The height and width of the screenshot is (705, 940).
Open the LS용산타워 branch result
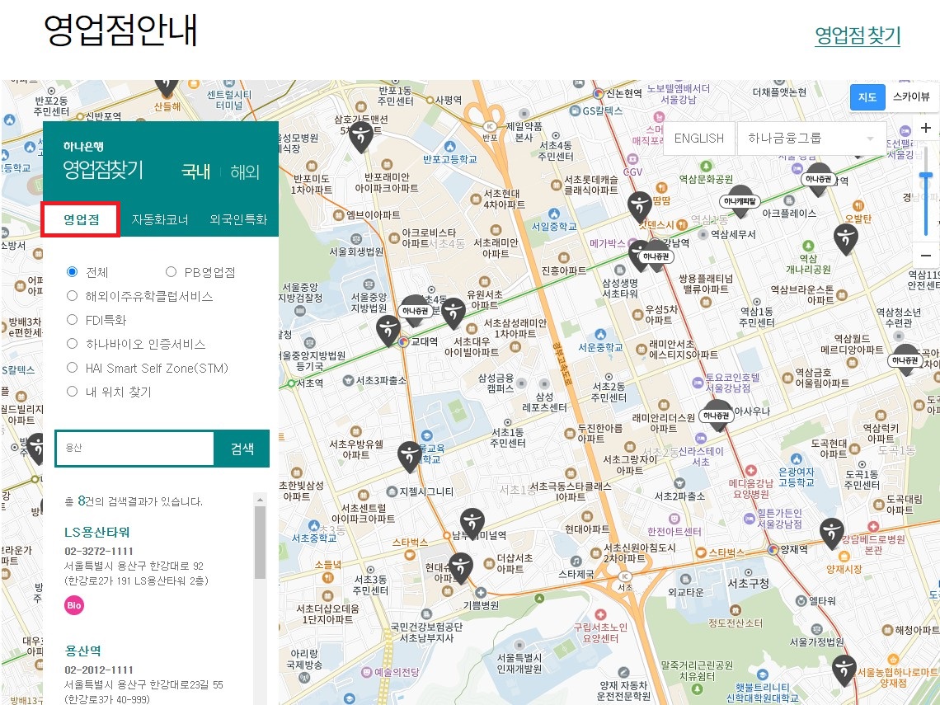tap(97, 532)
